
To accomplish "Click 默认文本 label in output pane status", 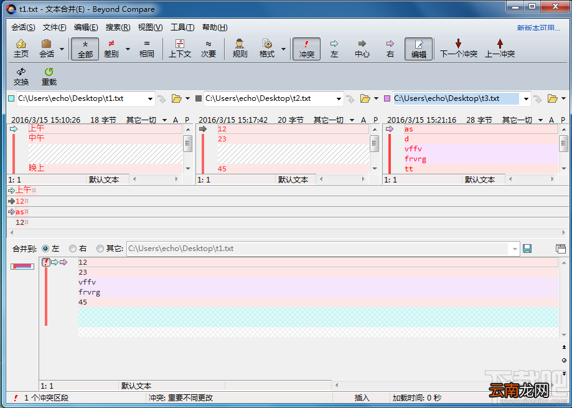I will [x=136, y=386].
